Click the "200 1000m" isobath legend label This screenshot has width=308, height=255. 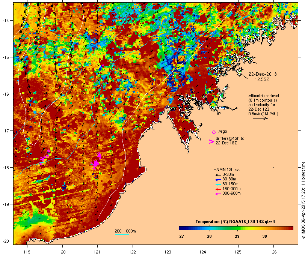(125, 231)
